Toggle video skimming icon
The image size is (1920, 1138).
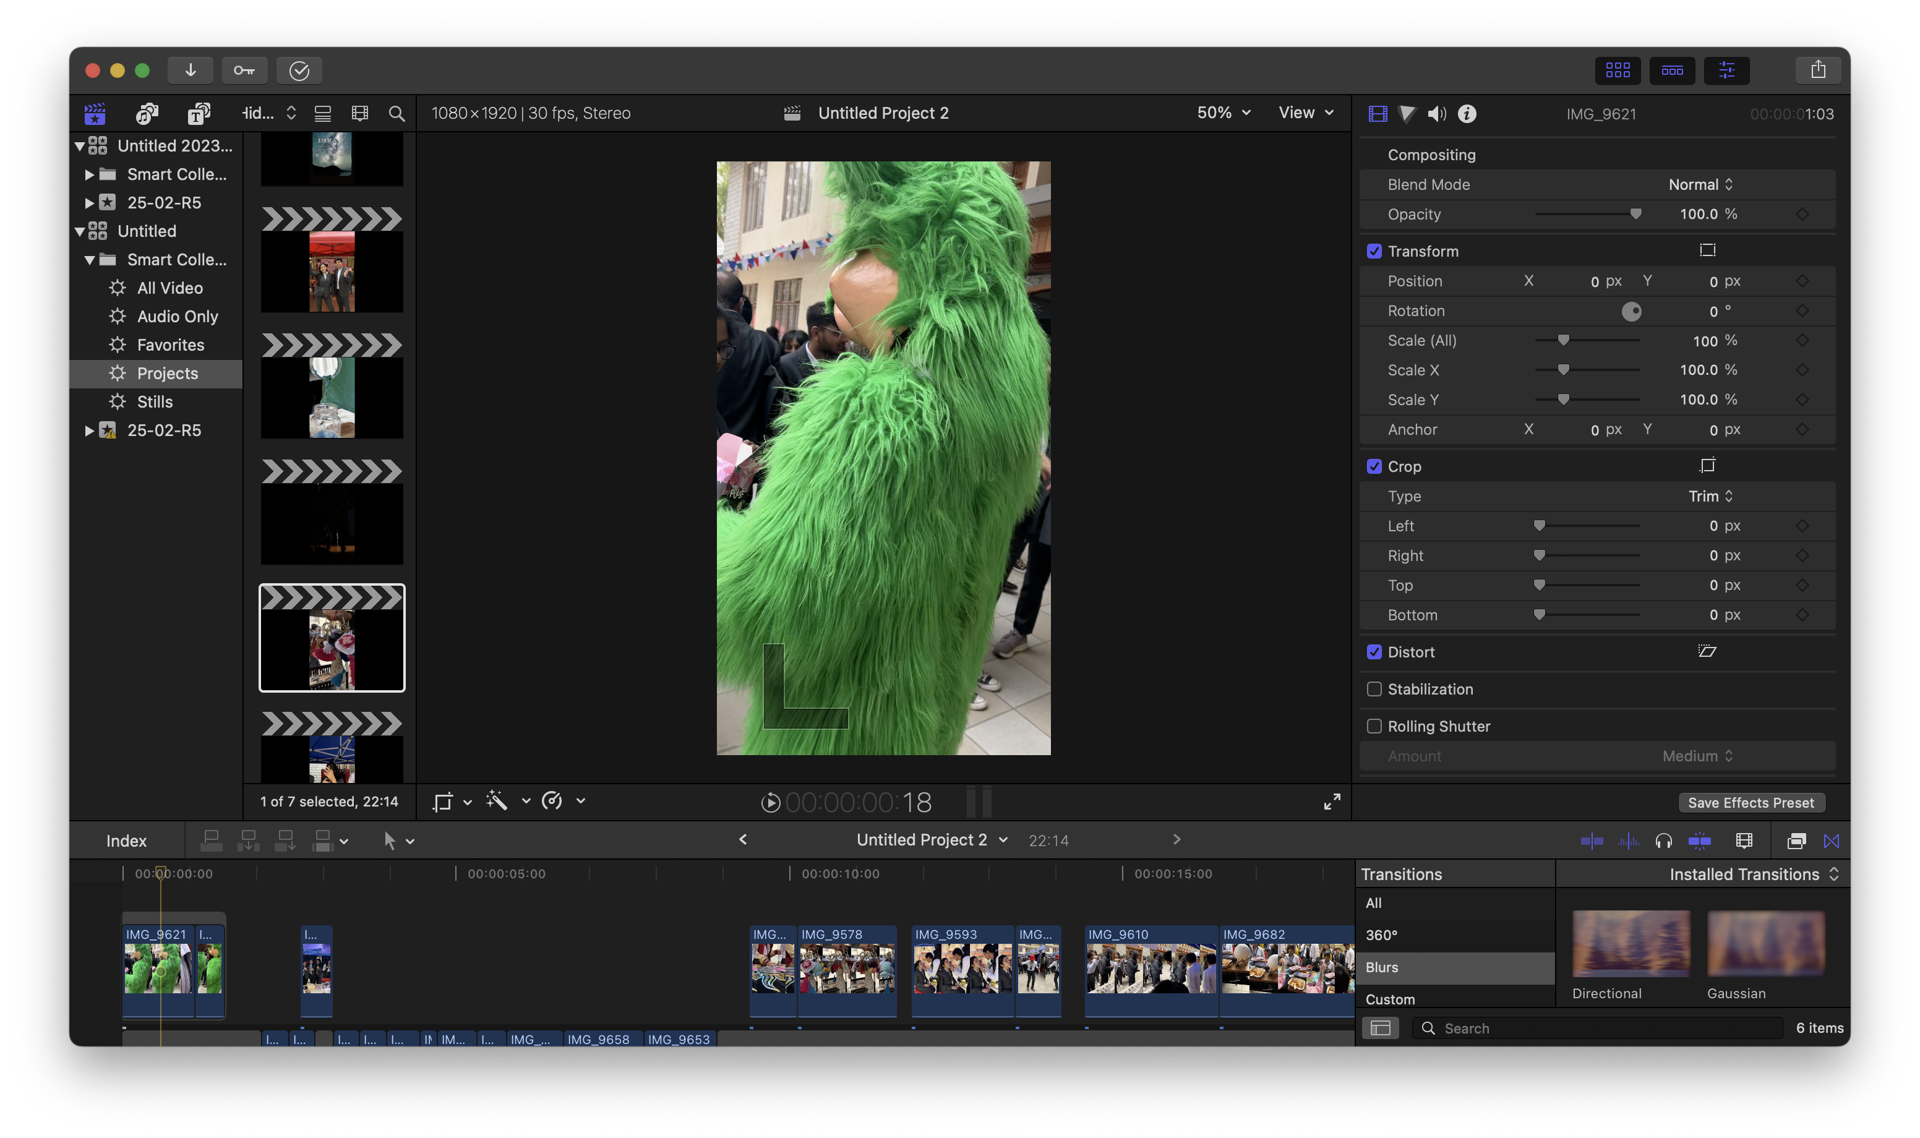[x=1592, y=841]
